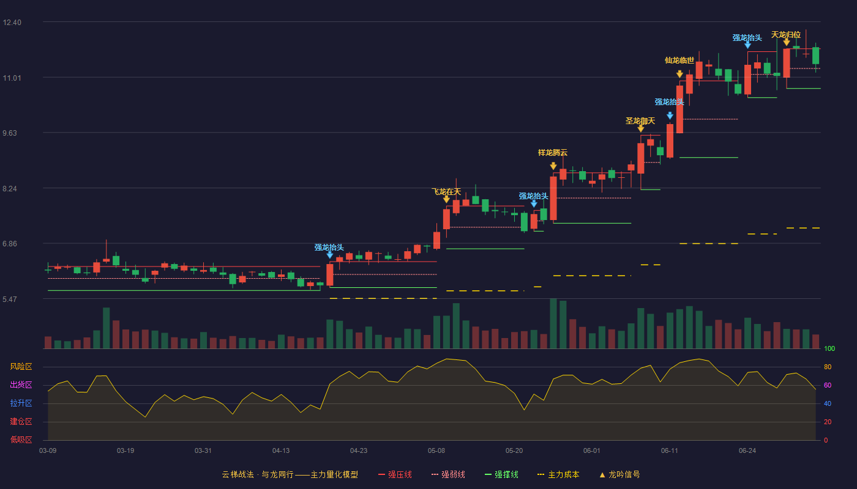Toggle the 龙吟信号 legend item
Image resolution: width=857 pixels, height=489 pixels.
pyautogui.click(x=619, y=474)
